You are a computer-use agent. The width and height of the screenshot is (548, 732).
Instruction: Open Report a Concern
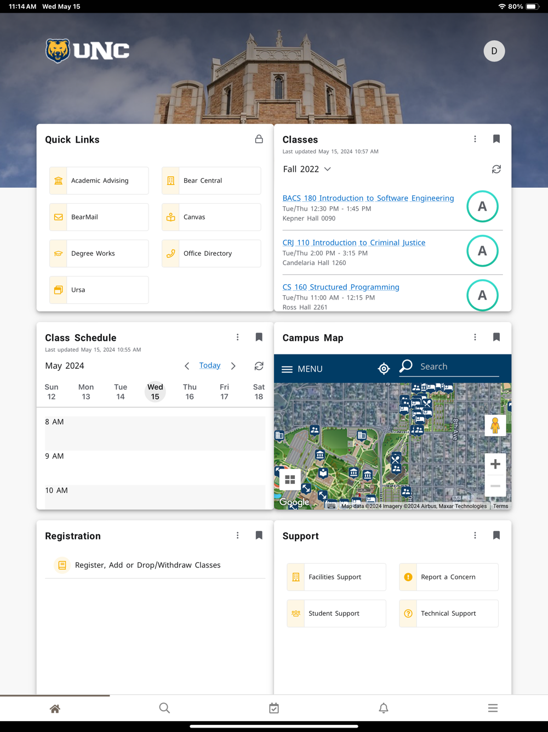tap(449, 577)
